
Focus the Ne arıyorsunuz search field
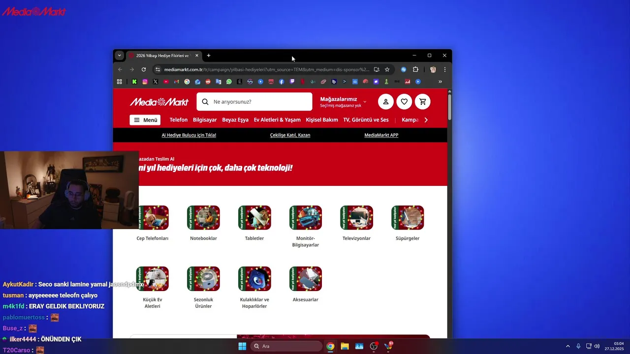[x=254, y=102]
